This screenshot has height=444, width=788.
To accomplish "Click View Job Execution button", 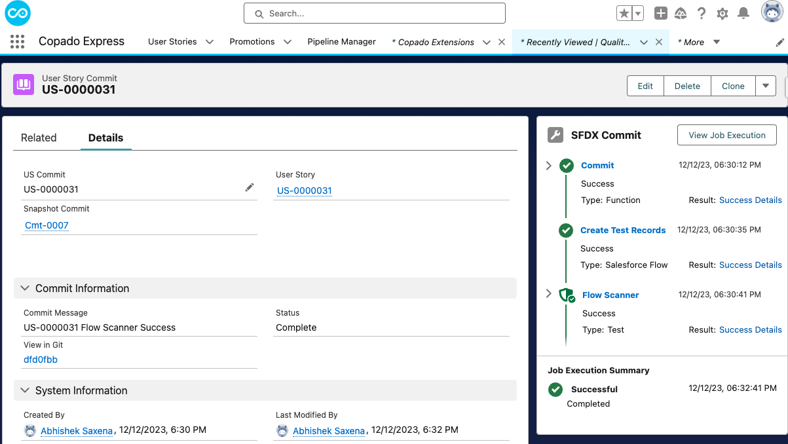I will point(727,135).
